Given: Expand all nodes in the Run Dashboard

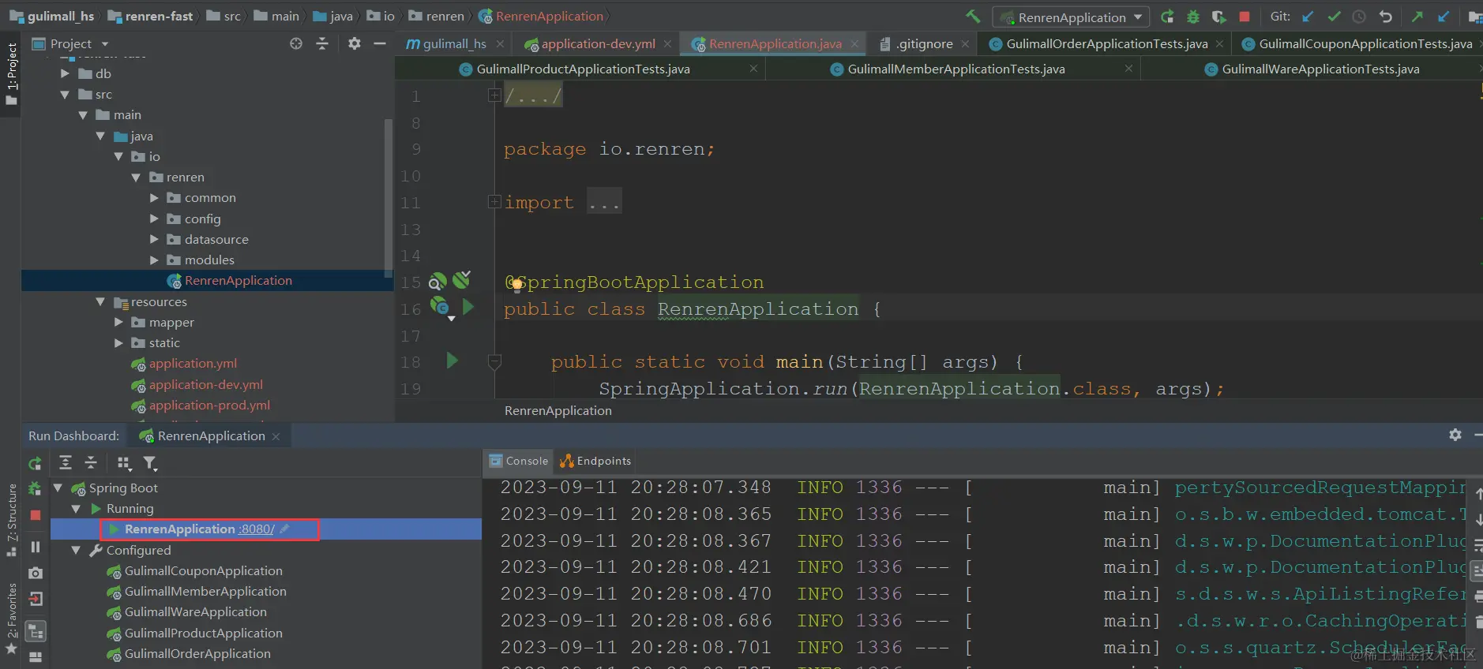Looking at the screenshot, I should (x=66, y=463).
